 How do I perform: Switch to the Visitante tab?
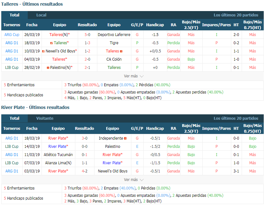pos(45,118)
